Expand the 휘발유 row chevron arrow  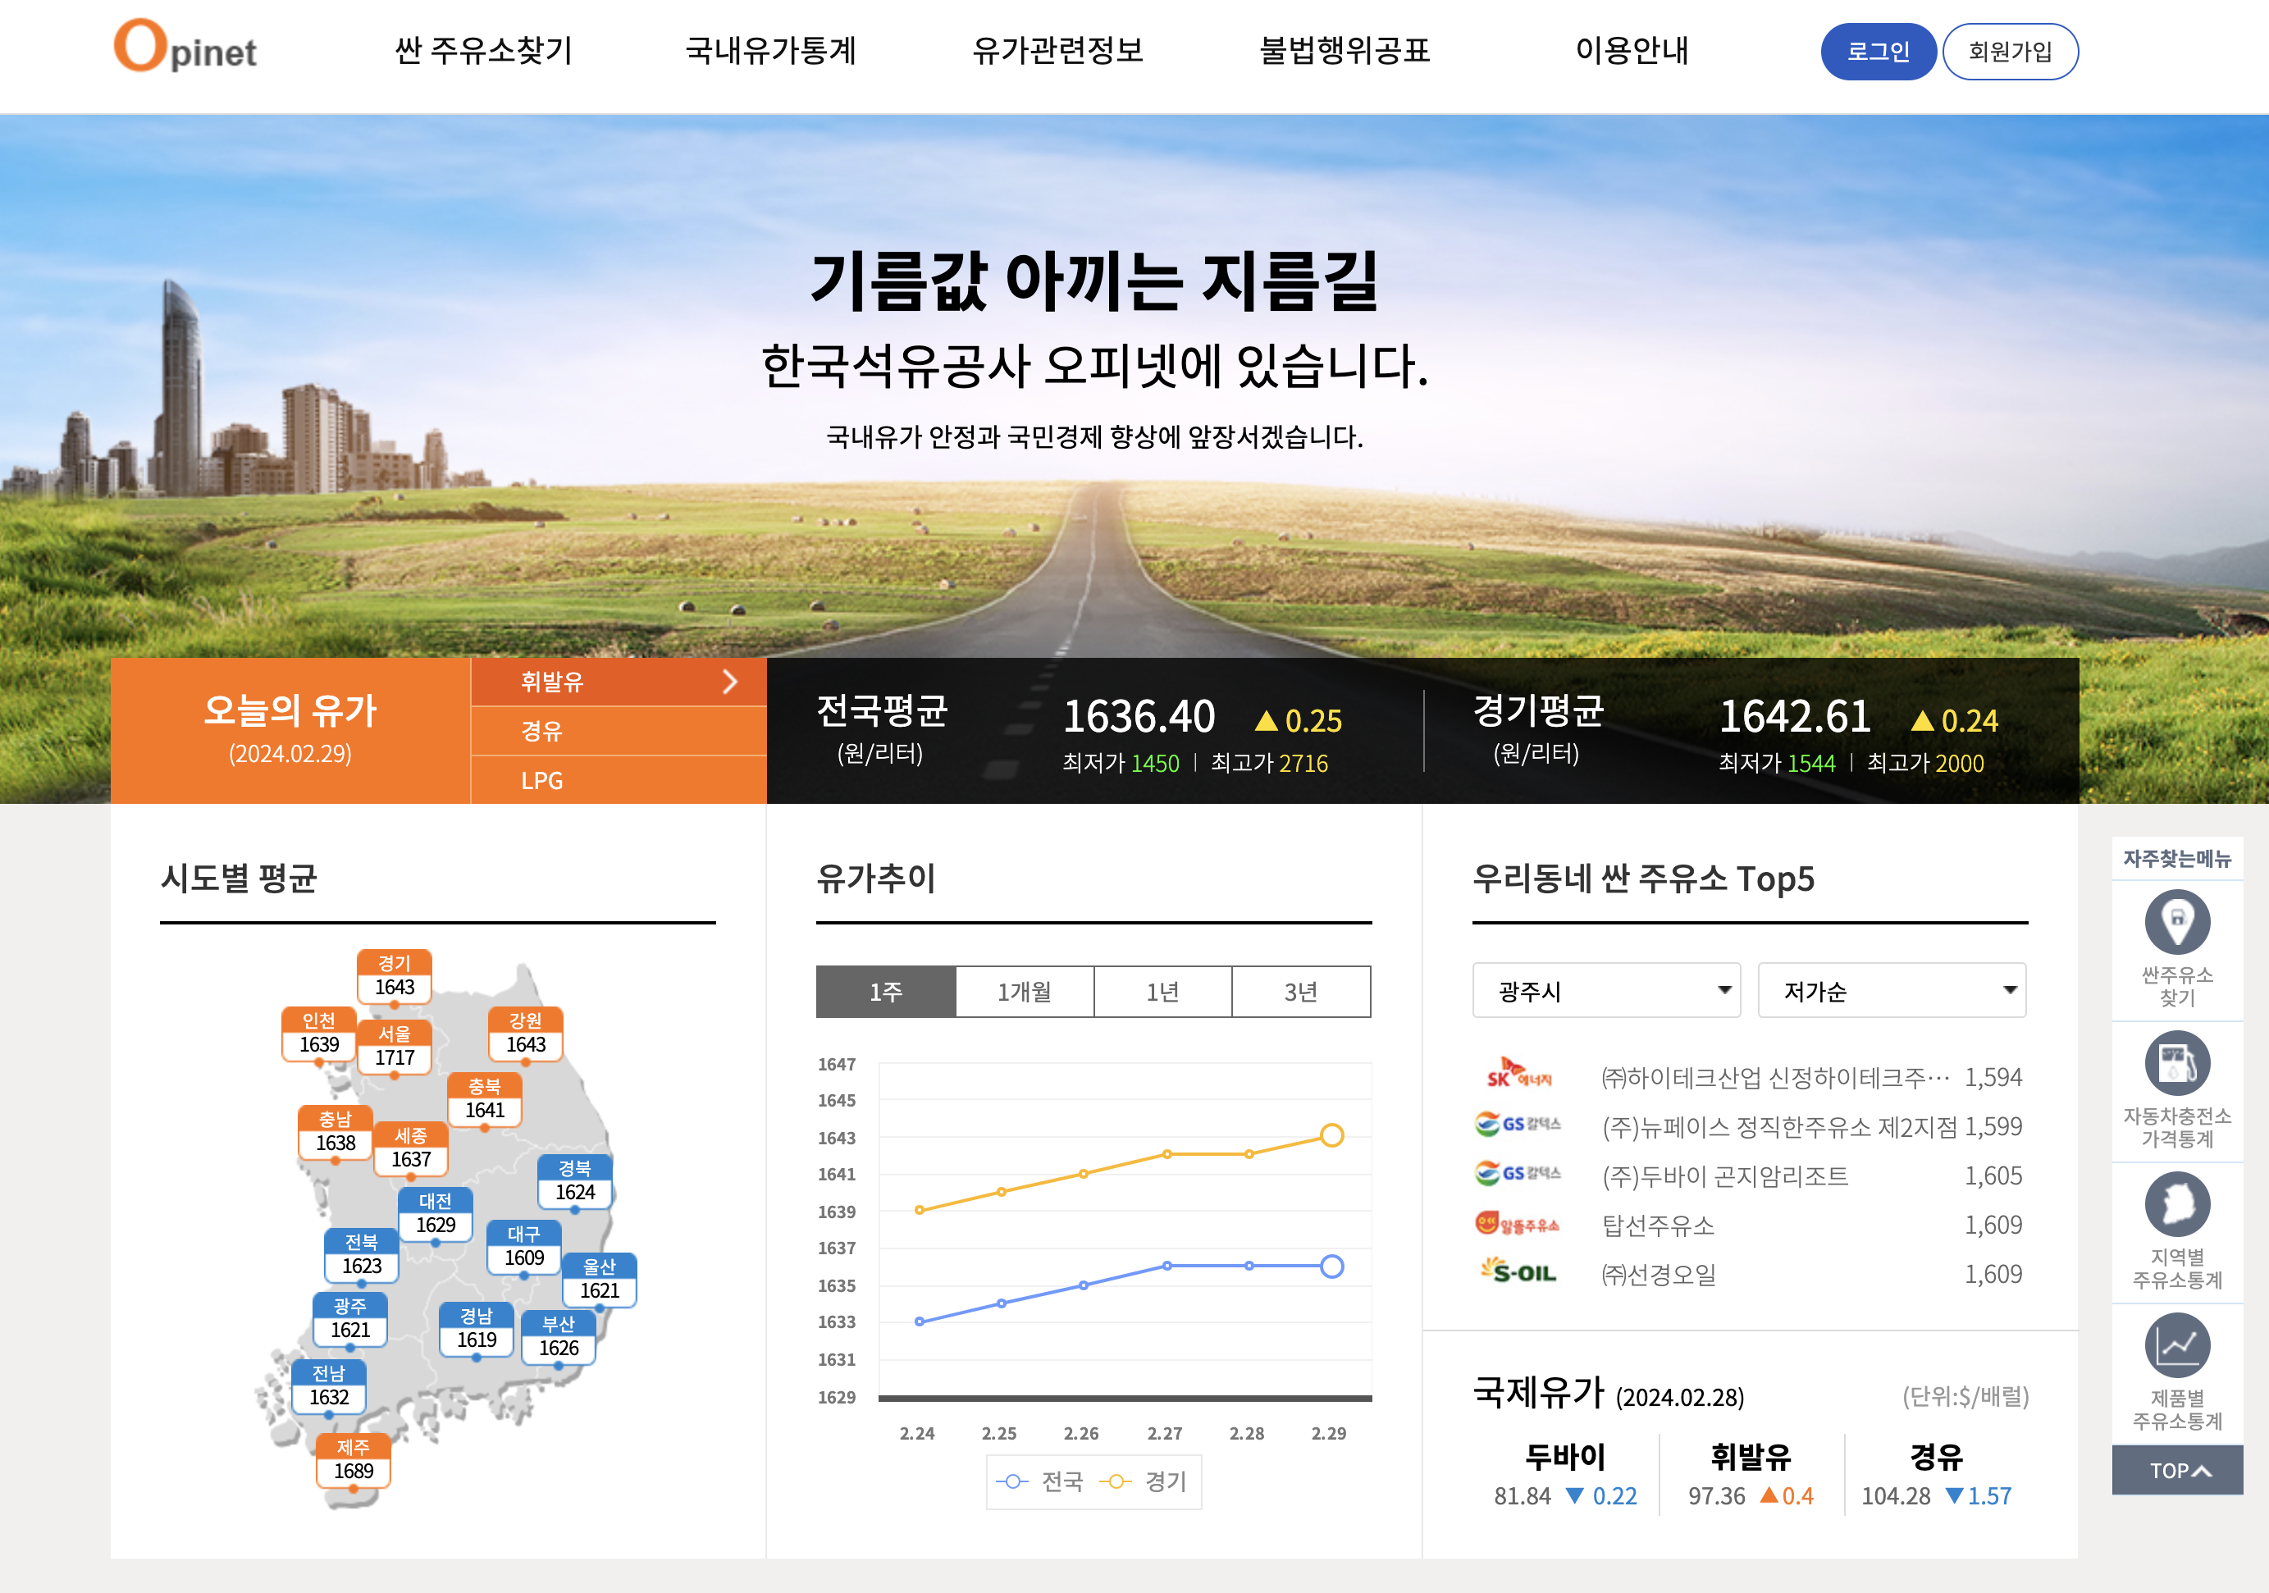point(729,682)
